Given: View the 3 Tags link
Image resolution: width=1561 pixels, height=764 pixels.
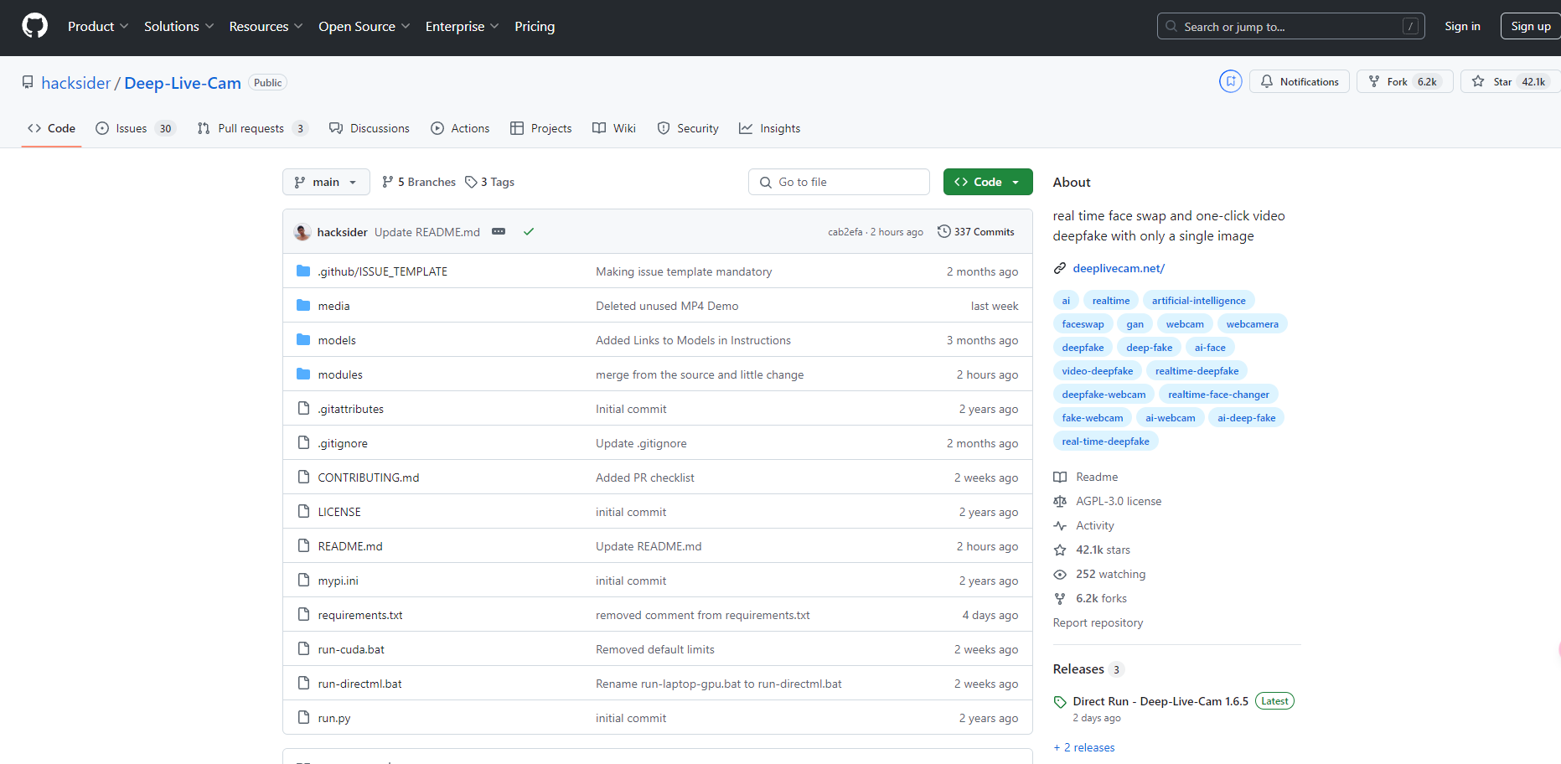Looking at the screenshot, I should pyautogui.click(x=490, y=182).
